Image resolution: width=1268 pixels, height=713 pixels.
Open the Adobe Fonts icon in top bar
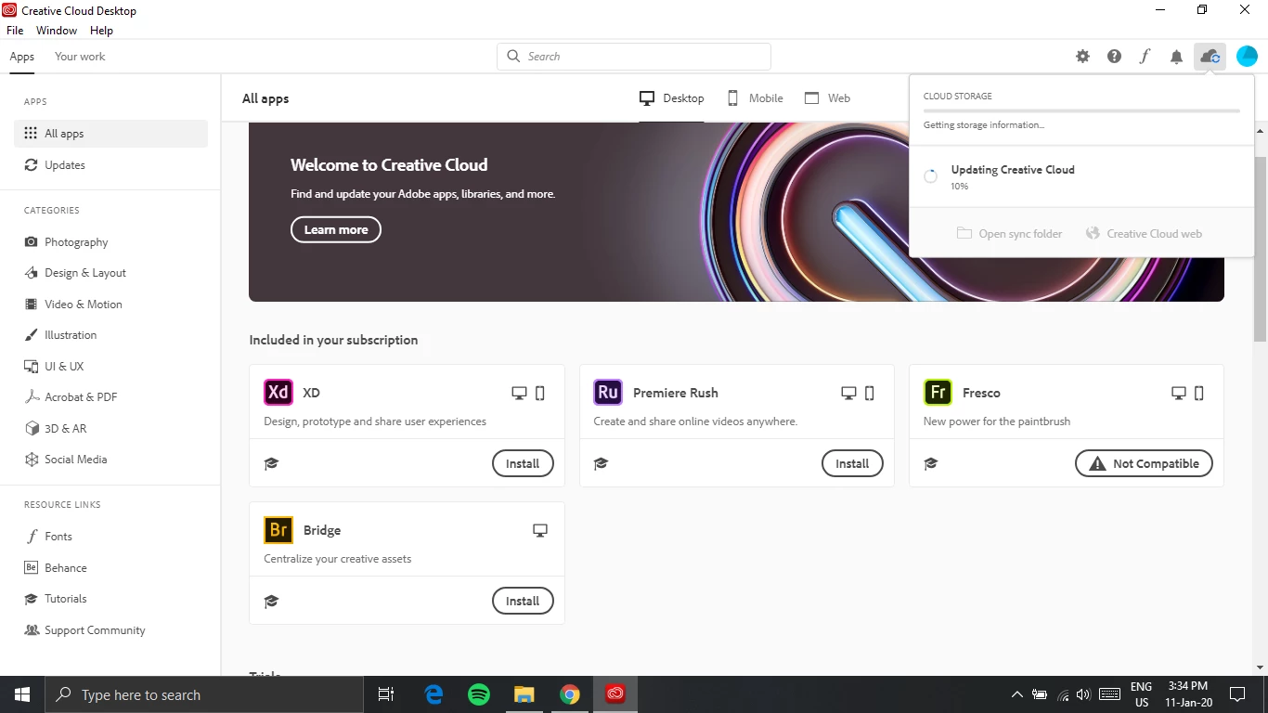click(1145, 57)
